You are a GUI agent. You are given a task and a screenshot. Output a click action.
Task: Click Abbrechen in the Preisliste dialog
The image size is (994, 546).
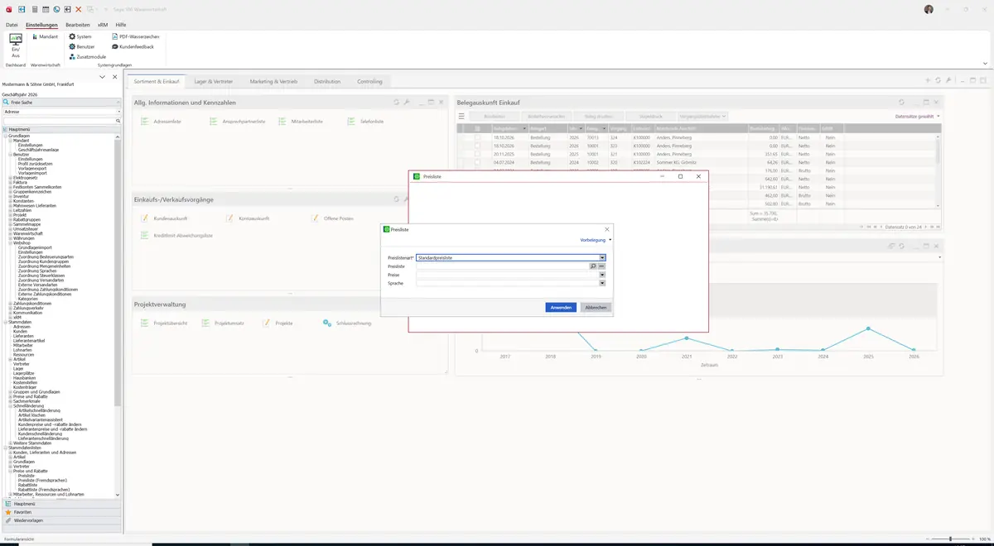coord(596,307)
